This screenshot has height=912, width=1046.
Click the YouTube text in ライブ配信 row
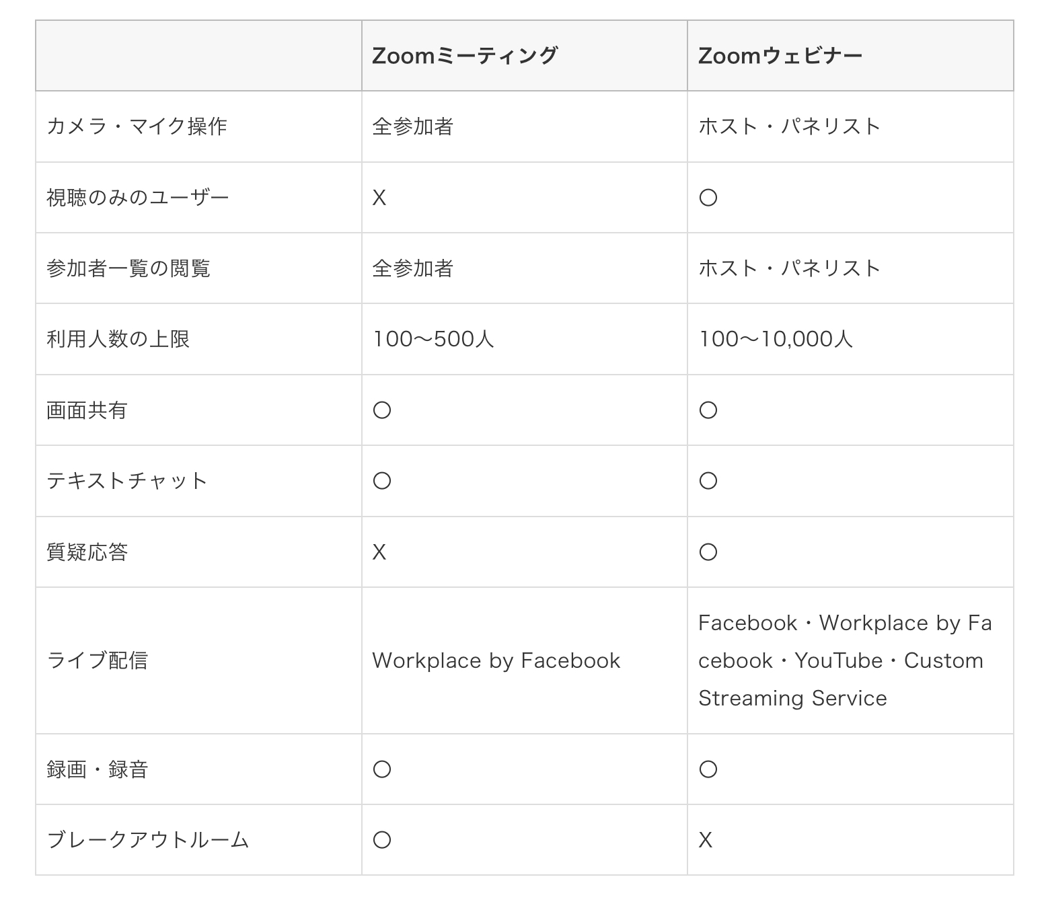coord(838,660)
